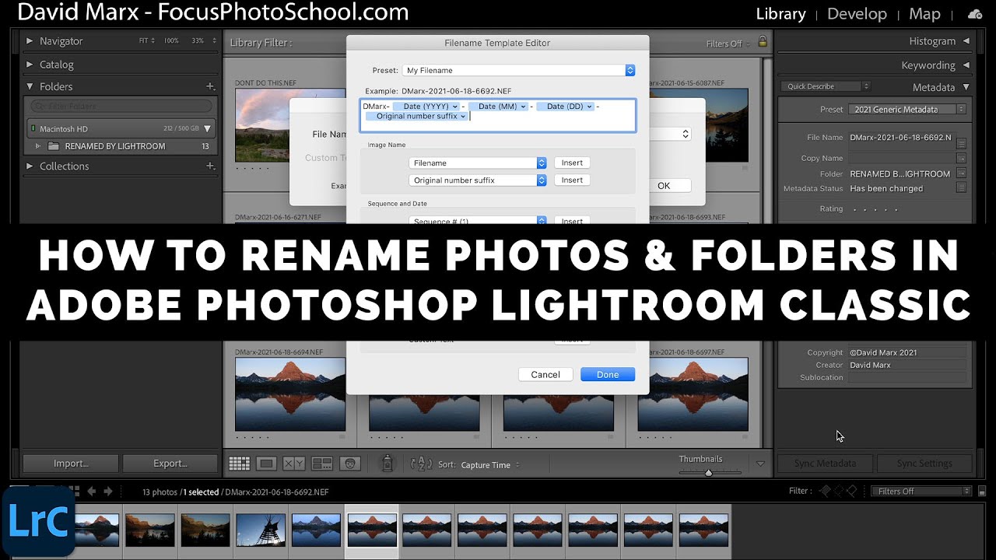Viewport: 996px width, 560px height.
Task: Expand the Keywording panel
Action: coord(966,65)
